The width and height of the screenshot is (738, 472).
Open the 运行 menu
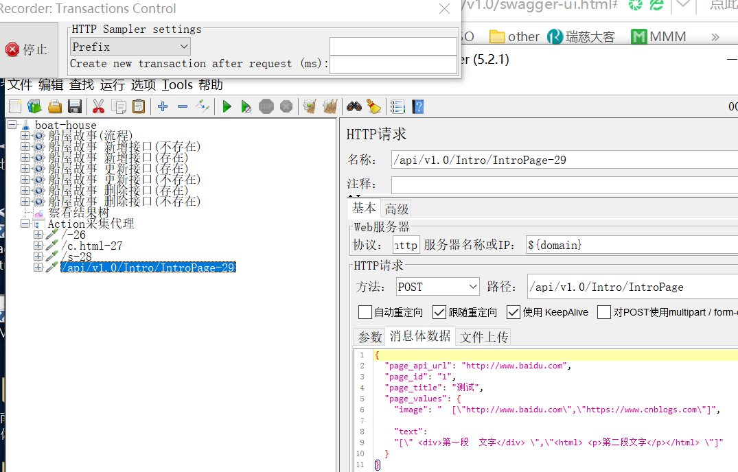click(113, 85)
